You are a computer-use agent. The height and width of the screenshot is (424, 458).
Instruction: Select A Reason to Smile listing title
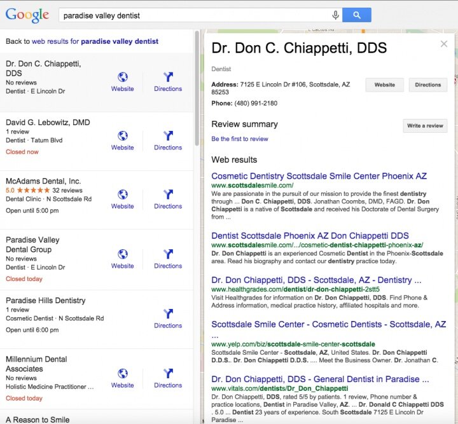(x=38, y=420)
